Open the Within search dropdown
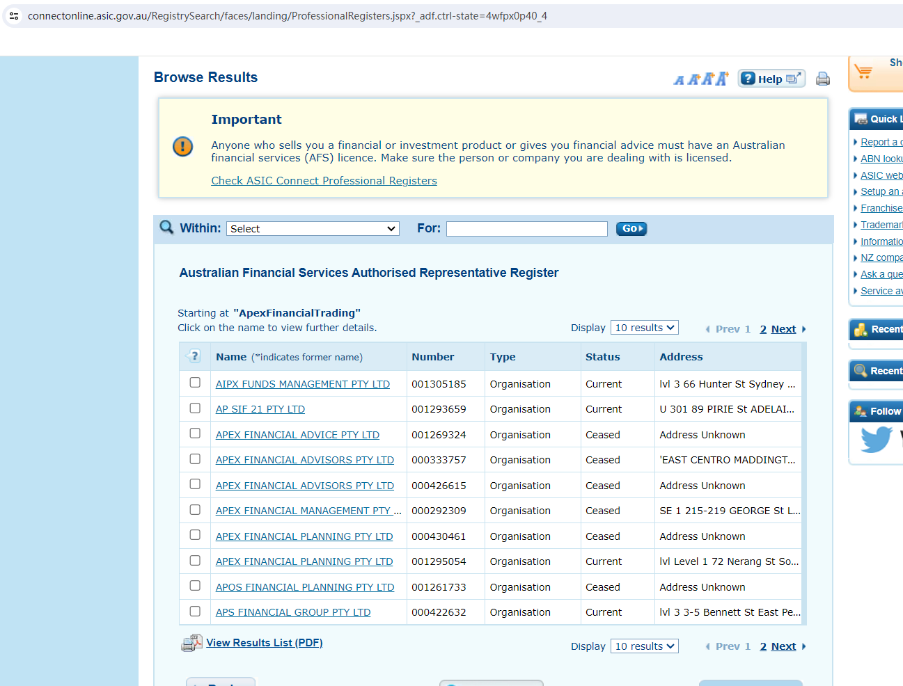Image resolution: width=903 pixels, height=686 pixels. coord(313,229)
